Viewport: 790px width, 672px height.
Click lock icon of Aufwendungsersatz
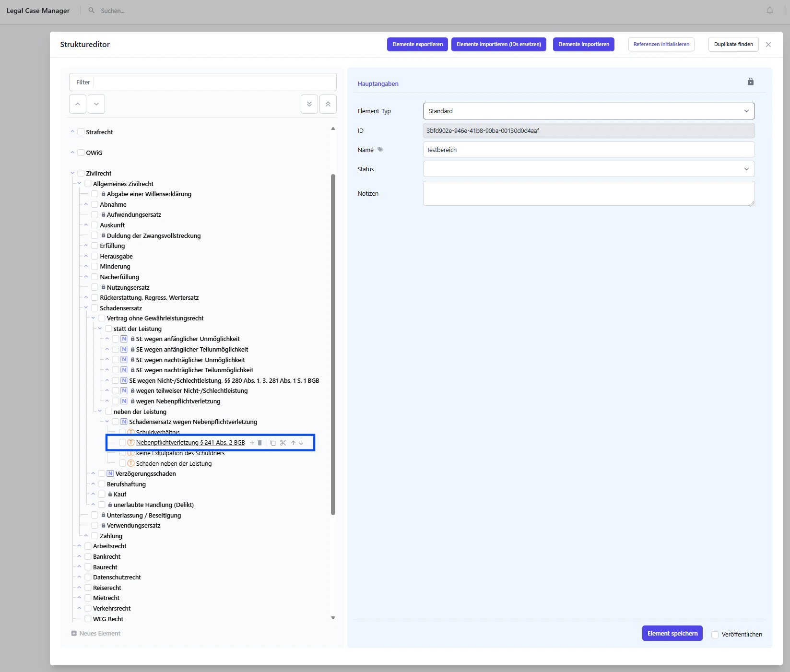103,215
